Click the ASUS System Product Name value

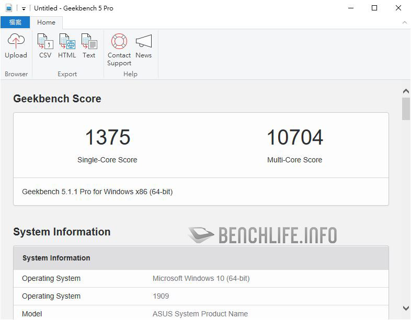point(200,314)
